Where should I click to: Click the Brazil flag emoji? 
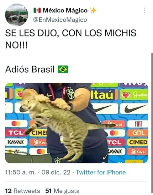[63, 69]
